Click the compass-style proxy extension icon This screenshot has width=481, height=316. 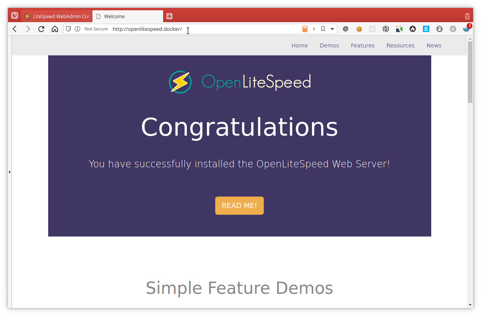tap(386, 28)
